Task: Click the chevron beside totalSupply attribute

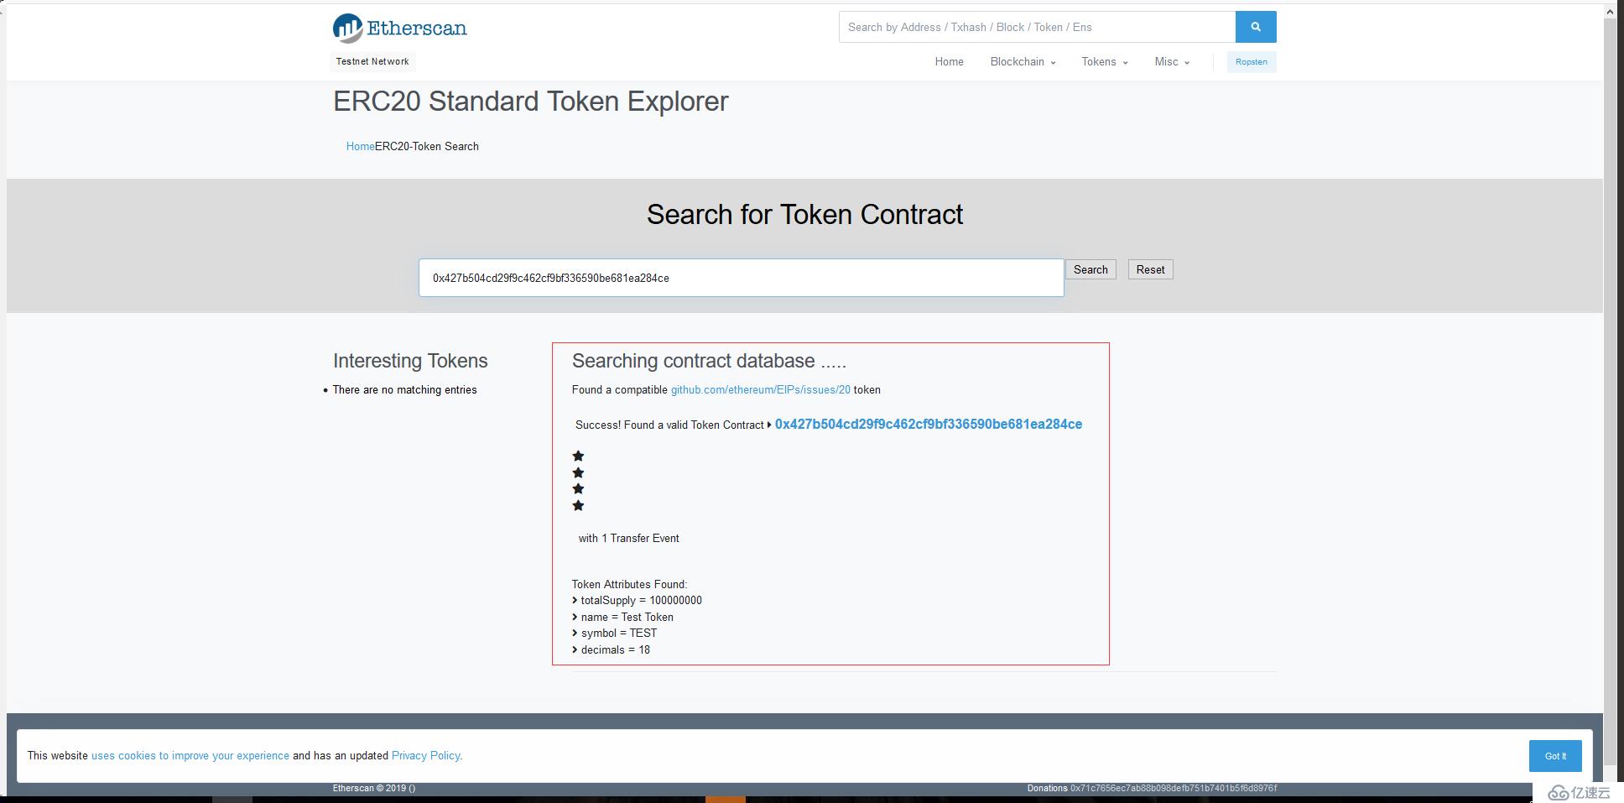Action: click(x=575, y=601)
